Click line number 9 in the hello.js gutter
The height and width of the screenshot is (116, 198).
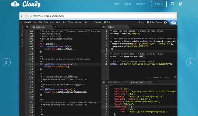[106, 51]
